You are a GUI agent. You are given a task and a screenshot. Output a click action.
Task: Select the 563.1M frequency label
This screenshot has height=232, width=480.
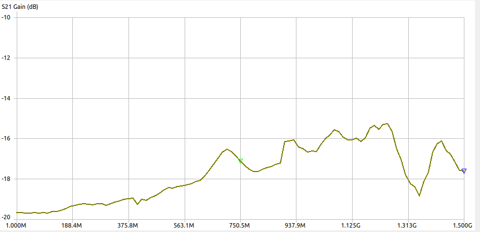point(184,226)
